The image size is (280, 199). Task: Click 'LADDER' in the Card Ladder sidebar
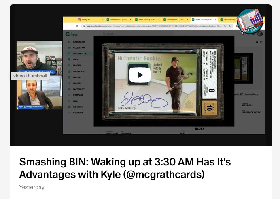tap(76, 65)
